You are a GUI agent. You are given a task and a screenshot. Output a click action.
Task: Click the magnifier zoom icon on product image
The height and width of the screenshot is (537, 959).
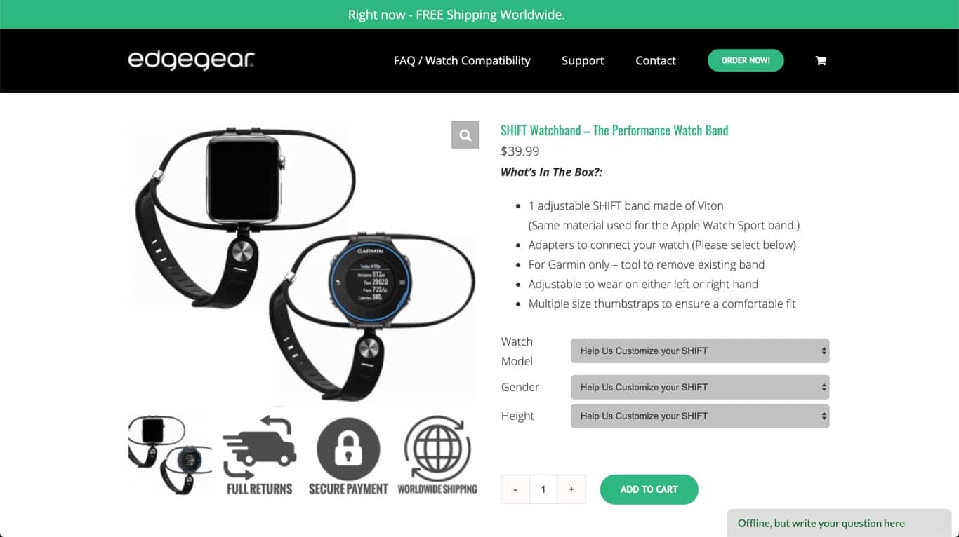click(x=465, y=135)
